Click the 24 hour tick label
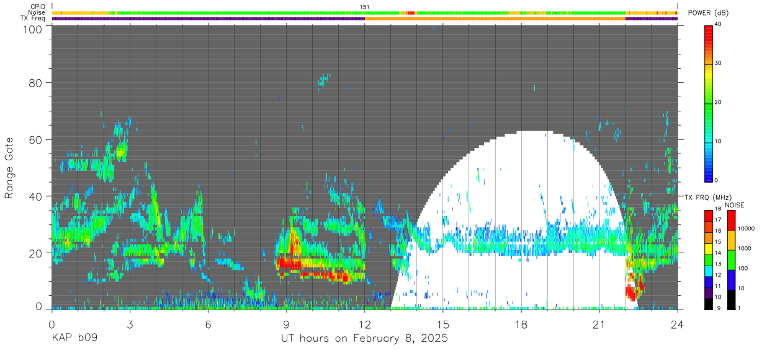The height and width of the screenshot is (351, 762). [677, 324]
